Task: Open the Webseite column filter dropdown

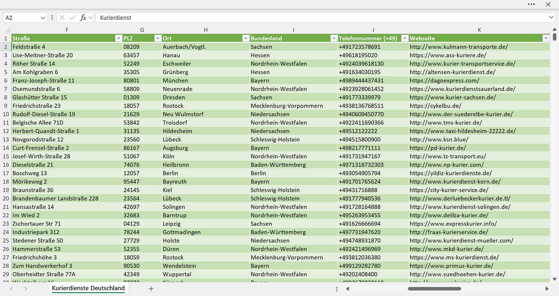Action: [546, 38]
